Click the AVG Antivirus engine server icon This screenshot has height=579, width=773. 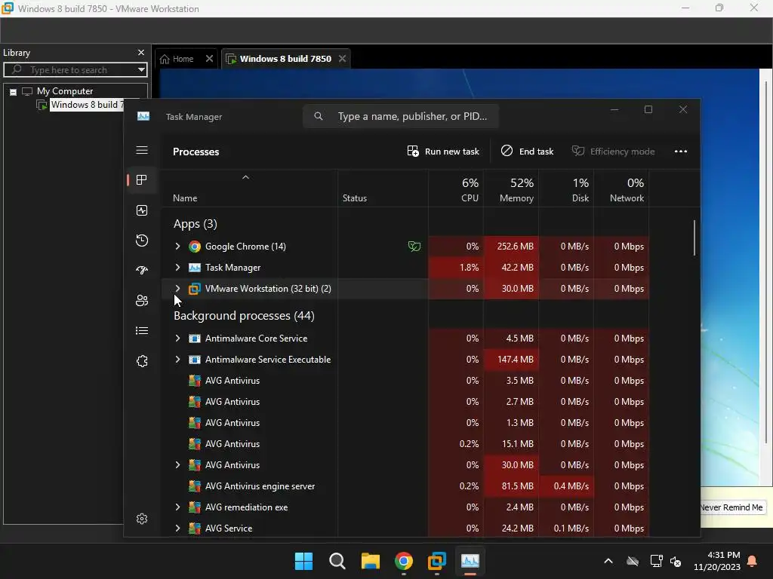pos(195,486)
